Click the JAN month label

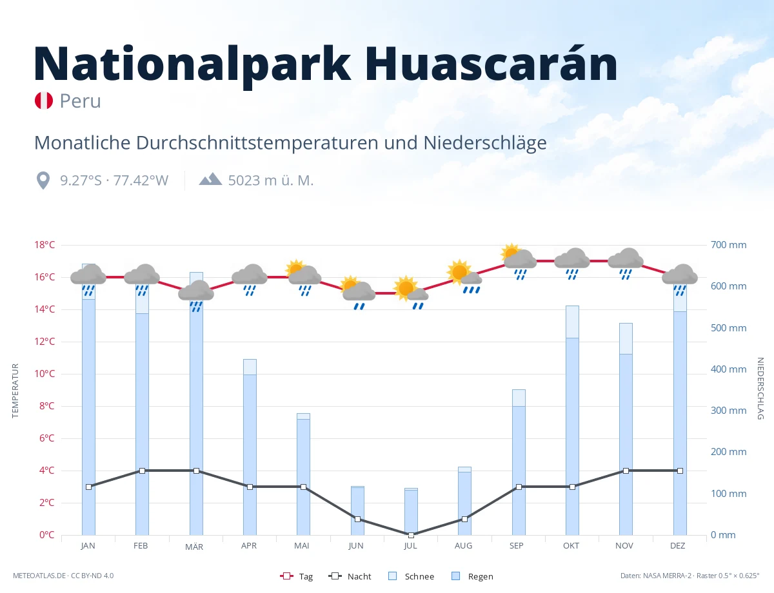[x=88, y=546]
